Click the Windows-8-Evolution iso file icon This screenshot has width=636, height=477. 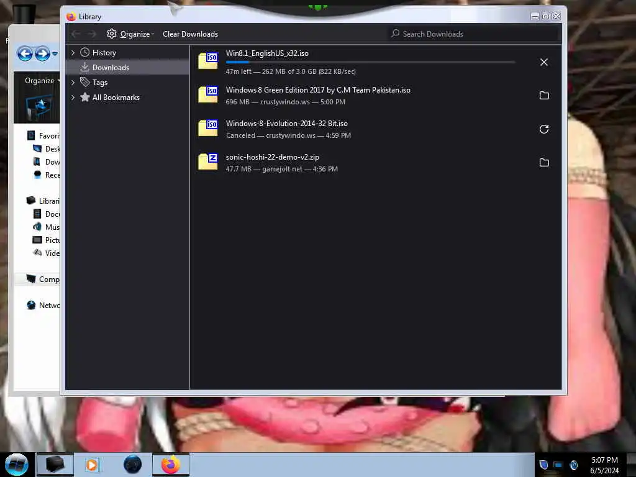tap(208, 128)
